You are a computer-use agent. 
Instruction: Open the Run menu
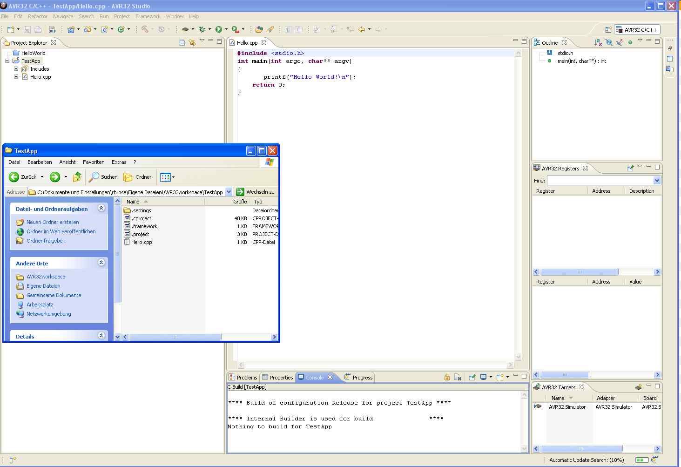pos(104,16)
